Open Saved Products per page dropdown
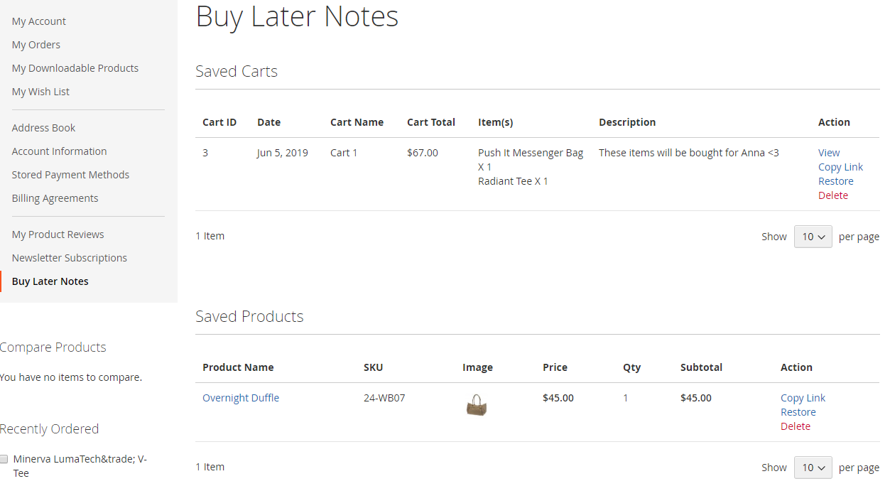Image resolution: width=890 pixels, height=491 pixels. coord(813,468)
